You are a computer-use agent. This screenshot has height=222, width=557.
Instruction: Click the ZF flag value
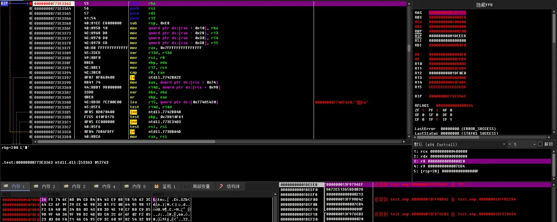(x=423, y=110)
